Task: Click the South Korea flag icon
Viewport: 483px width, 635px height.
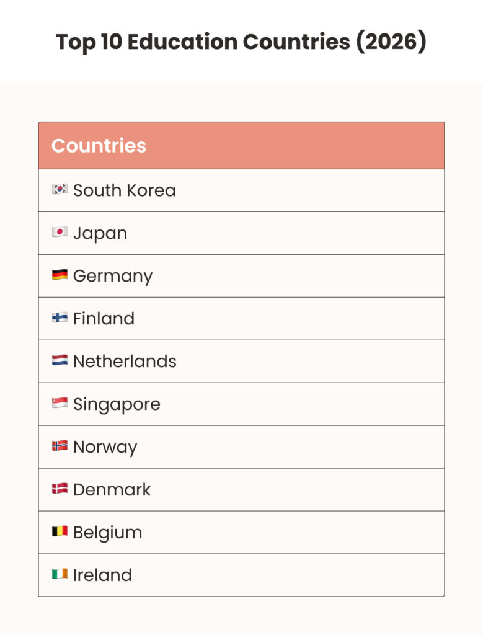Action: click(60, 189)
